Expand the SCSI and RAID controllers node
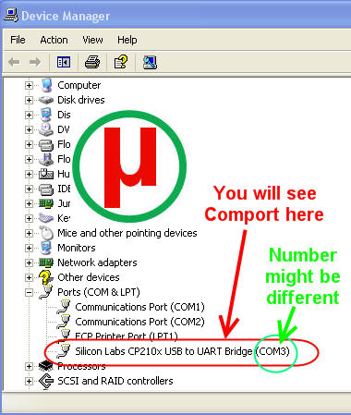This screenshot has width=351, height=415. click(29, 381)
